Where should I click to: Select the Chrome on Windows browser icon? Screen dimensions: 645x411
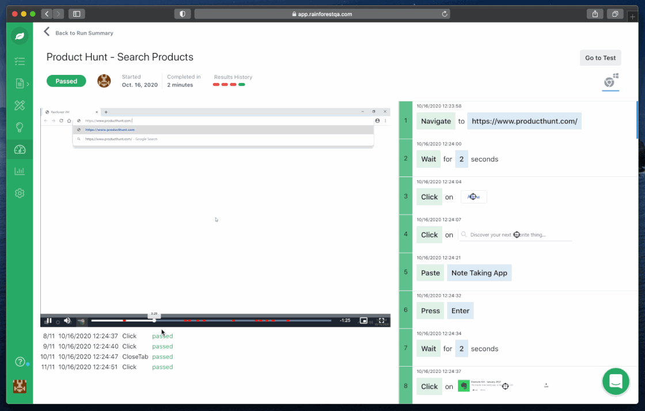pyautogui.click(x=610, y=81)
